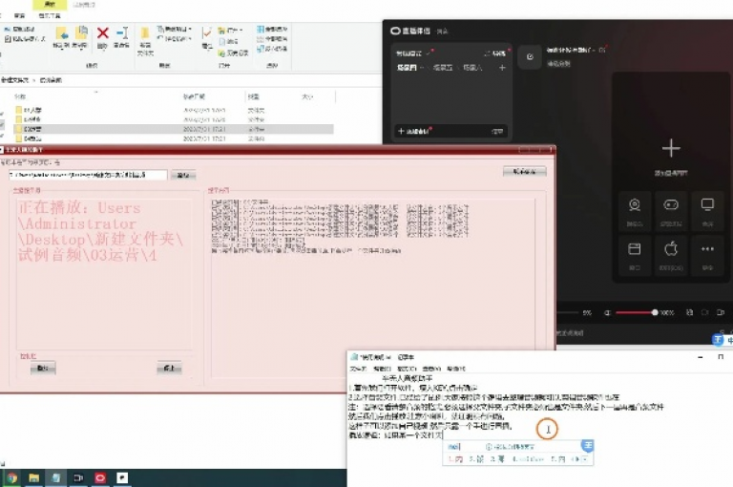This screenshot has width=733, height=487.
Task: Click the Copy to icon in Explorer ribbon
Action: (81, 33)
